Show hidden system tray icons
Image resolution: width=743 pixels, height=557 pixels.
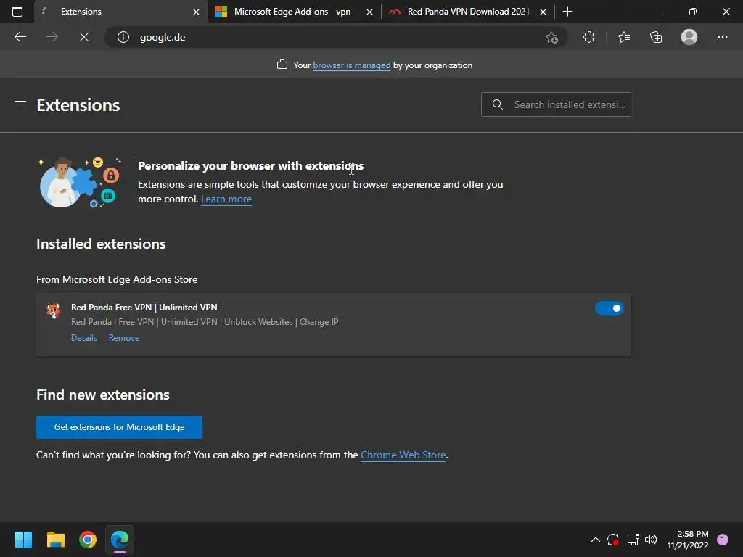click(x=596, y=540)
